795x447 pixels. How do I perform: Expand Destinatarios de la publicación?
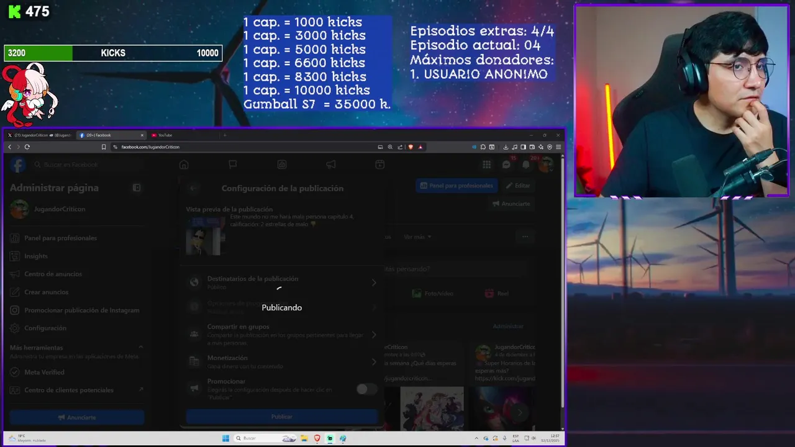(x=283, y=282)
